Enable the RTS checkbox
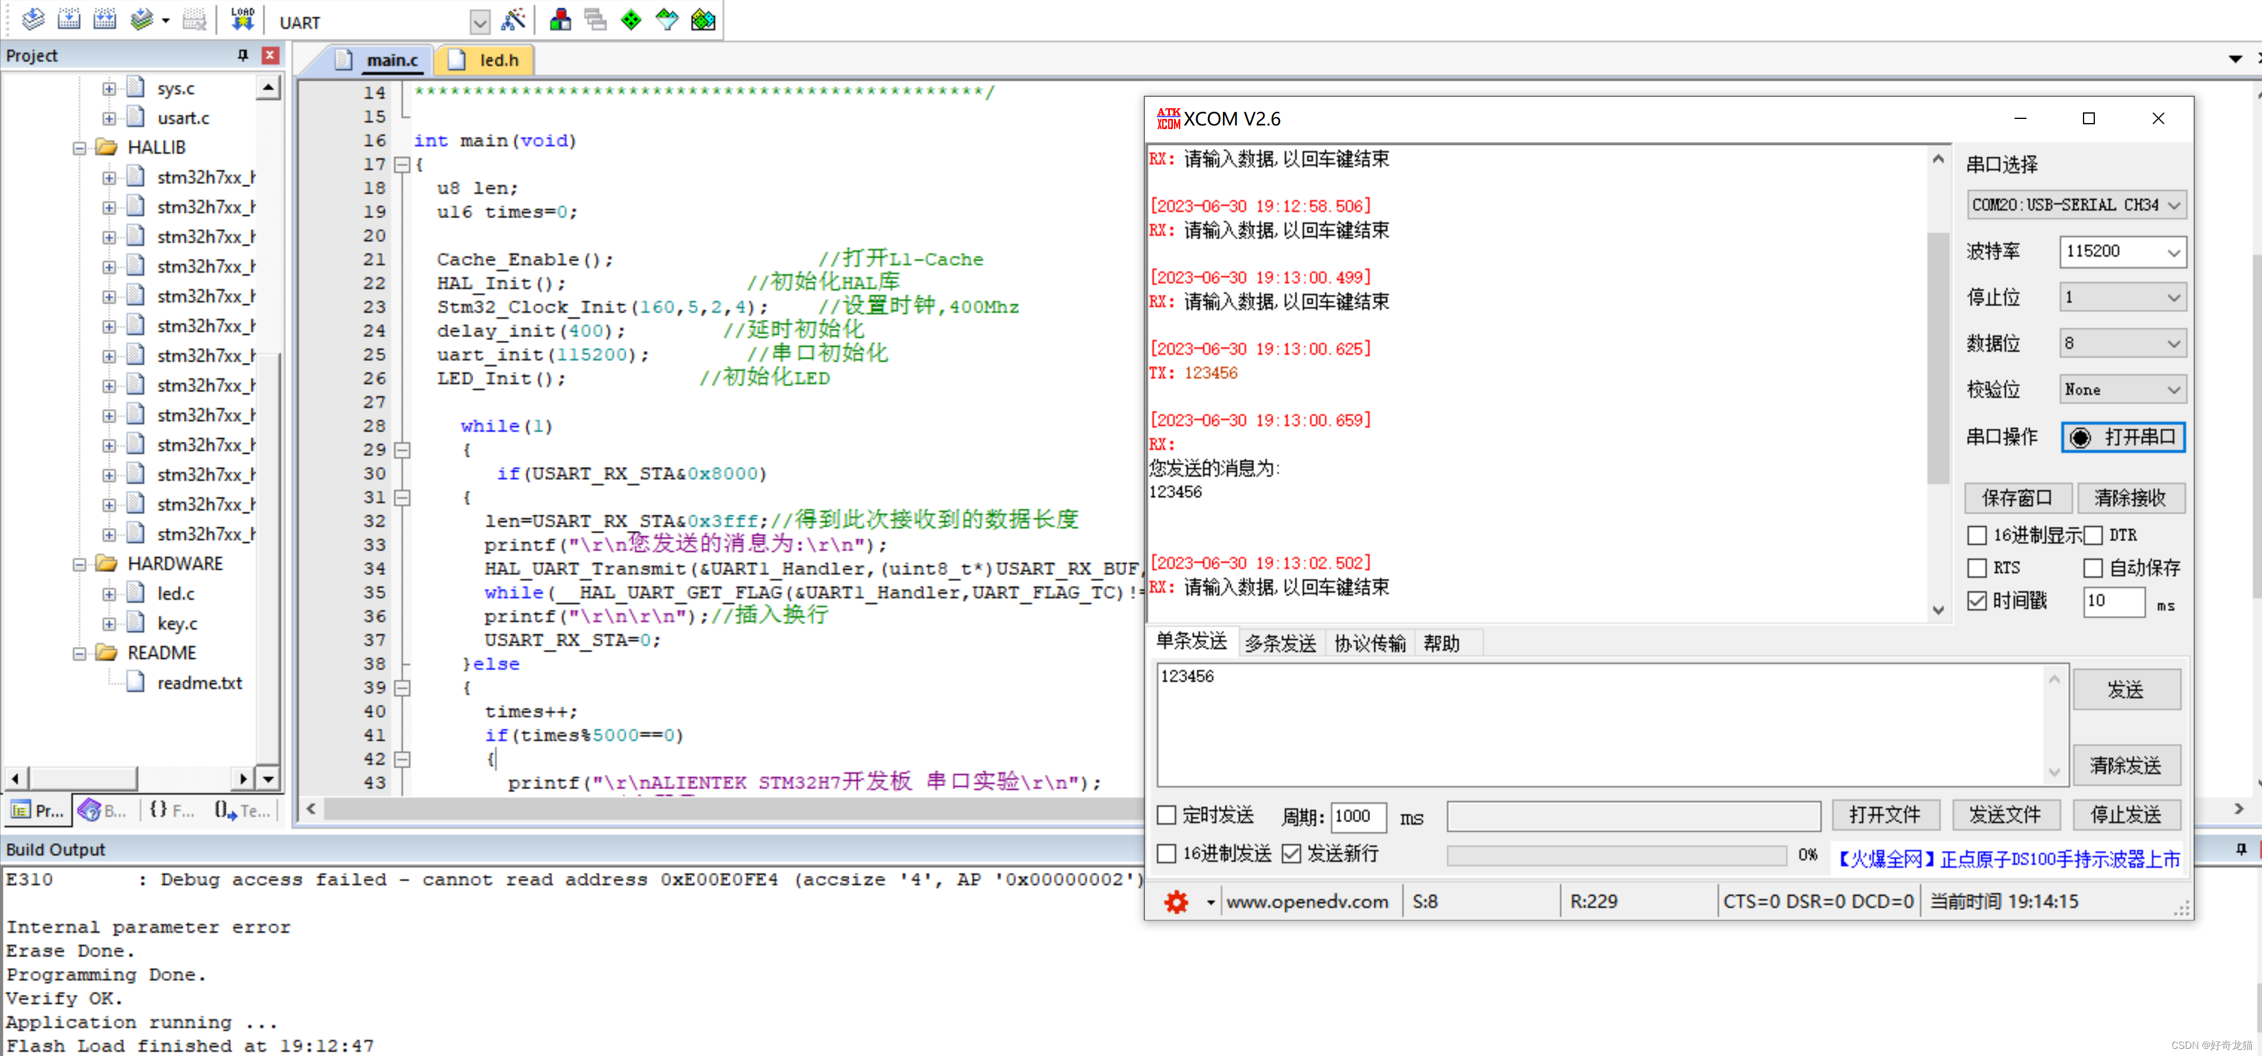 1978,568
